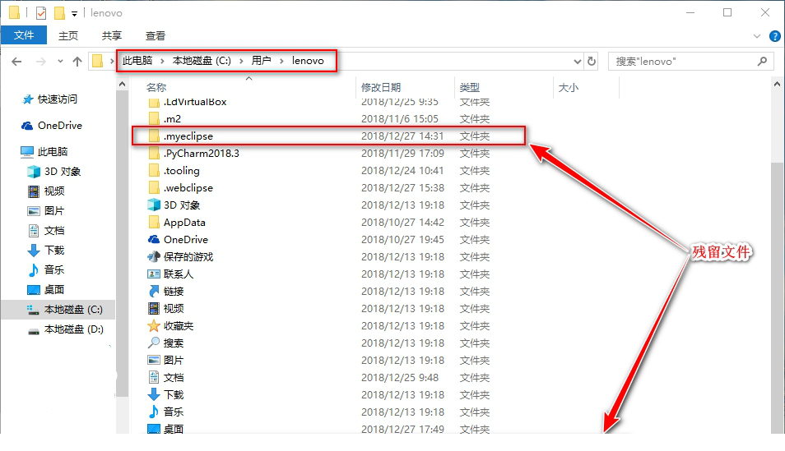The width and height of the screenshot is (785, 451).
Task: Click the file list scroll-up arrow
Action: coord(778,85)
